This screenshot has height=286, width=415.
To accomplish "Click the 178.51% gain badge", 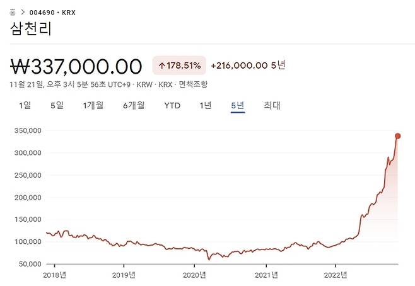I will click(x=178, y=65).
